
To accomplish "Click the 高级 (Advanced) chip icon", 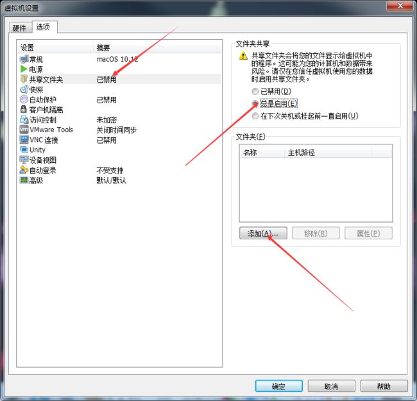I will coord(24,180).
